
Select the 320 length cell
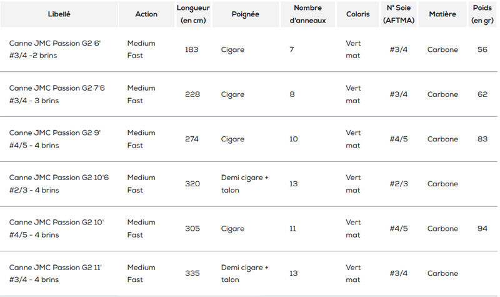pos(192,184)
